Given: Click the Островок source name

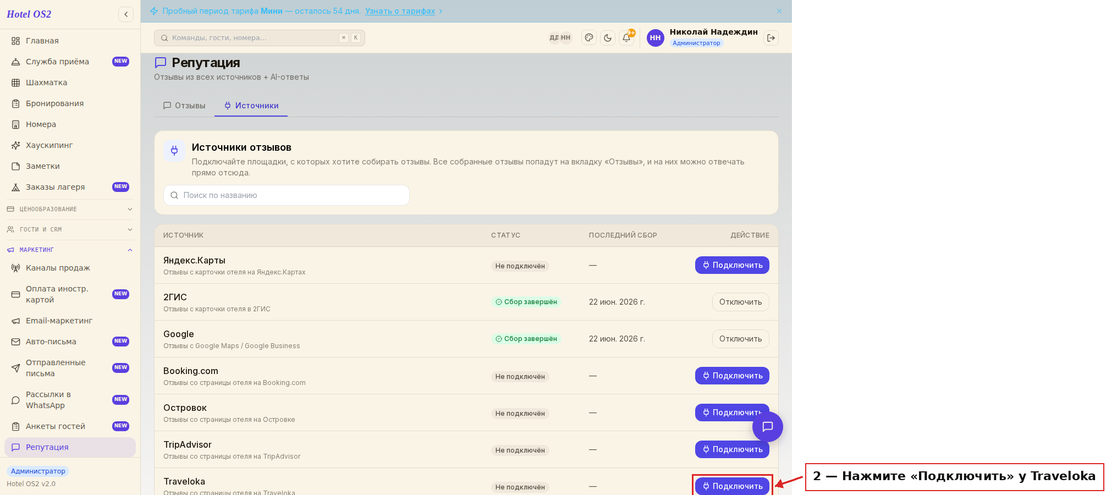Looking at the screenshot, I should [x=185, y=408].
